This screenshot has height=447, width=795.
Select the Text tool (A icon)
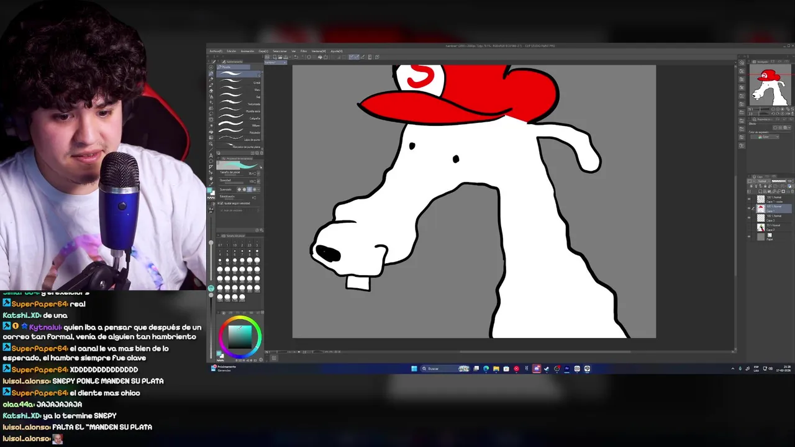coord(211,155)
